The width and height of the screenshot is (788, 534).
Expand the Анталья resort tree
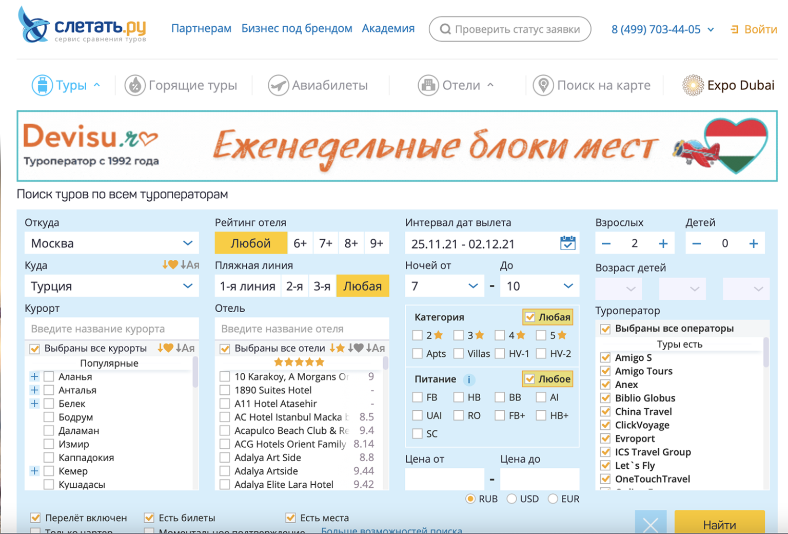pos(34,390)
